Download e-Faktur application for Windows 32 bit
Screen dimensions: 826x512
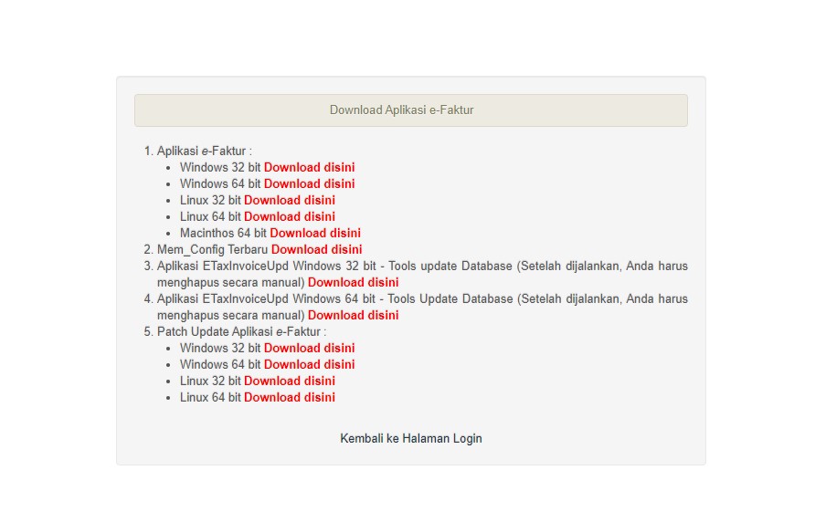[x=309, y=167]
